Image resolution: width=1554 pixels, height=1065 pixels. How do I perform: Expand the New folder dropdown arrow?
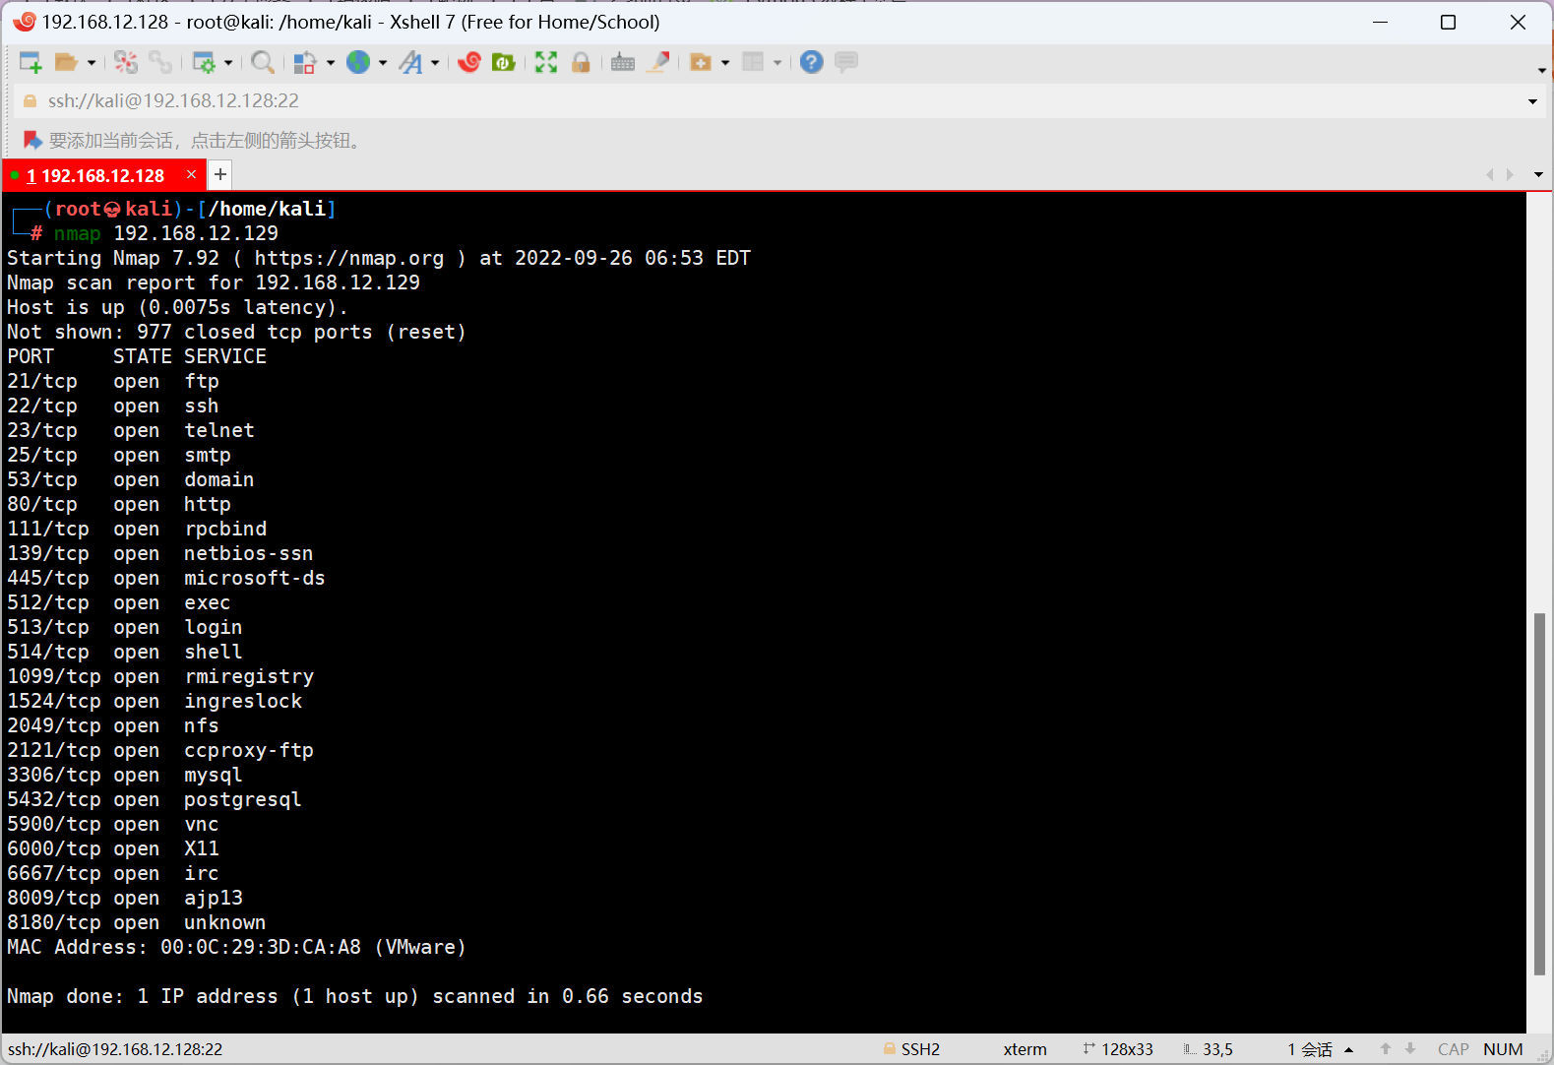coord(725,63)
